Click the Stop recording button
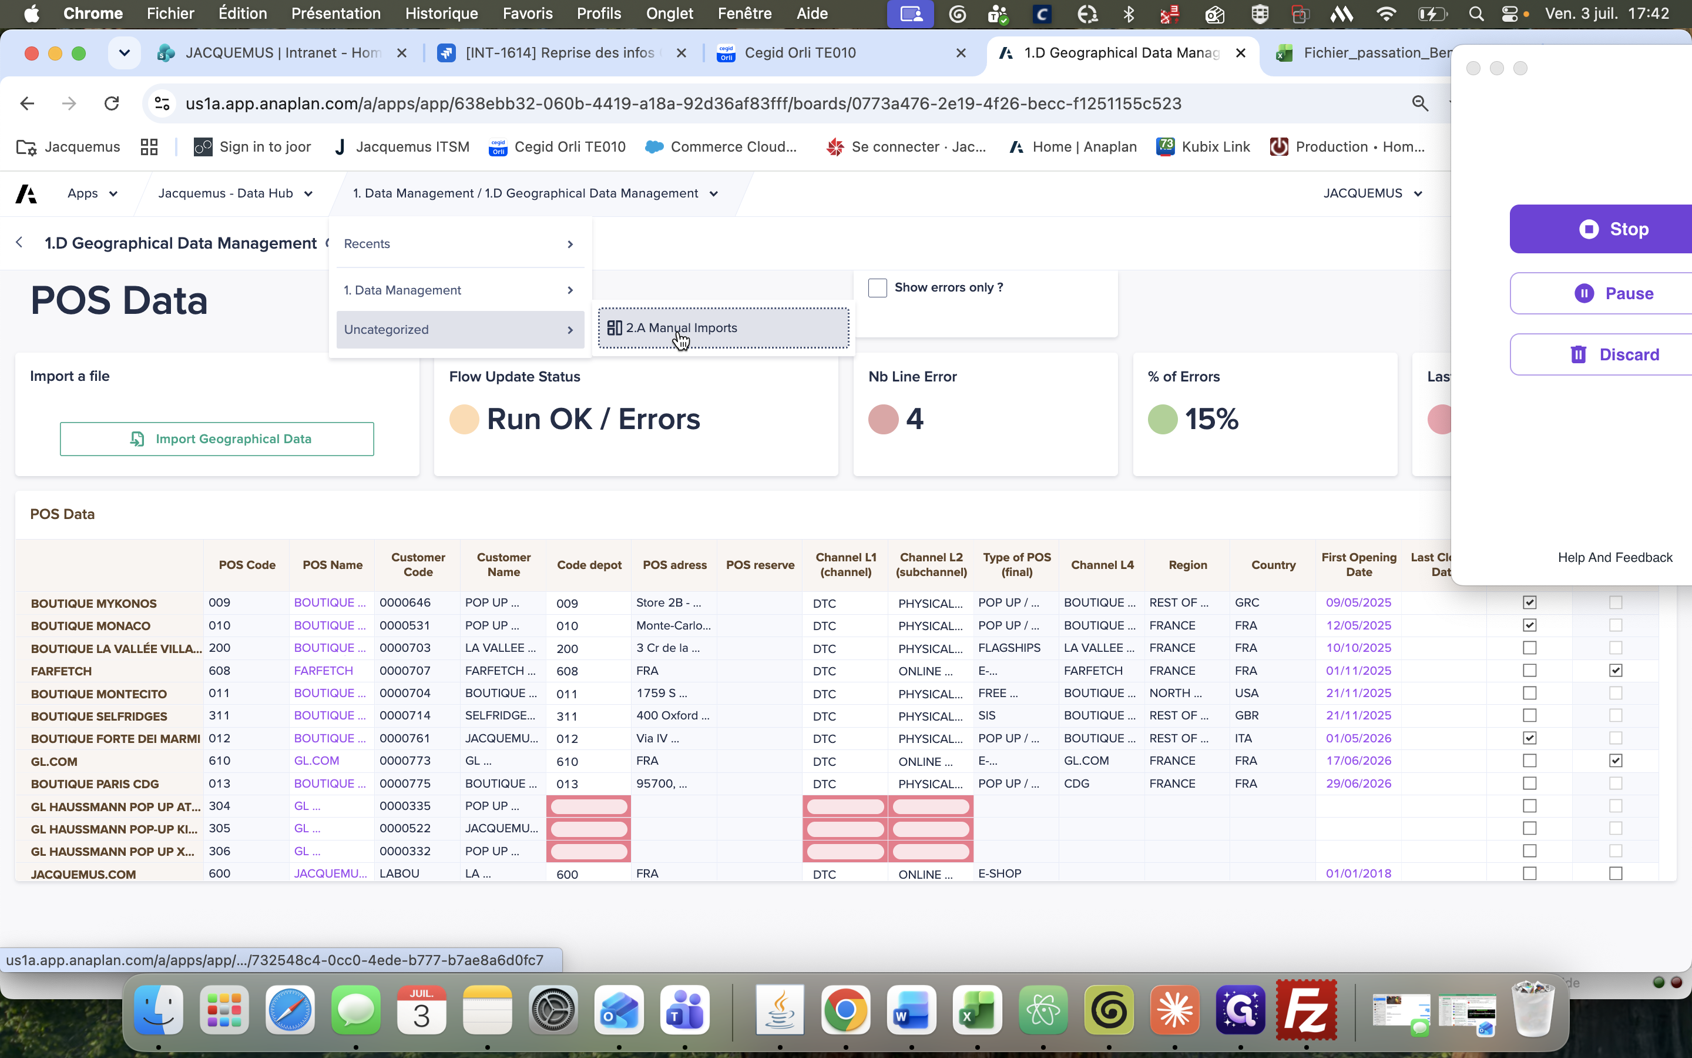Viewport: 1692px width, 1058px height. [1600, 229]
